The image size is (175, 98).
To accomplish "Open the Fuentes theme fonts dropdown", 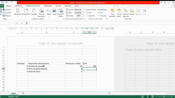I will pyautogui.click(x=7, y=13).
